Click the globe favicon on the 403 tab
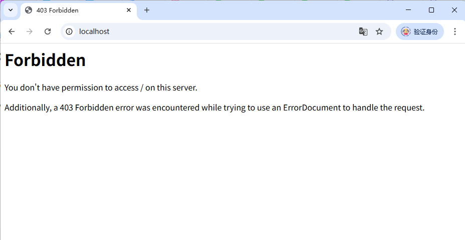Viewport: 465px width, 240px height. 29,10
